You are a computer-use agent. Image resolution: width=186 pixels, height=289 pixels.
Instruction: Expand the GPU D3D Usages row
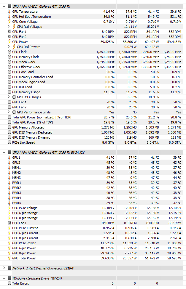coord(9,97)
